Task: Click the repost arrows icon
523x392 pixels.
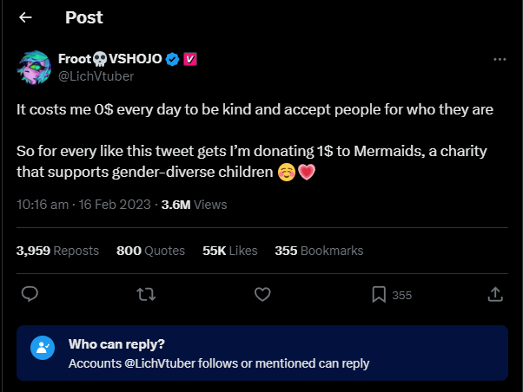Action: [x=147, y=295]
